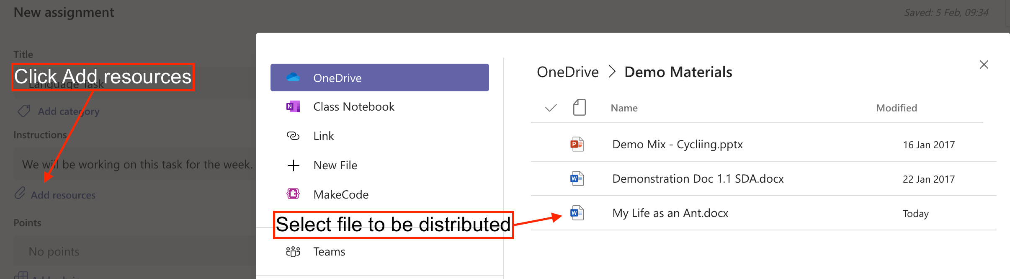Image resolution: width=1010 pixels, height=279 pixels.
Task: Click the Add resources paperclip icon
Action: [x=20, y=193]
